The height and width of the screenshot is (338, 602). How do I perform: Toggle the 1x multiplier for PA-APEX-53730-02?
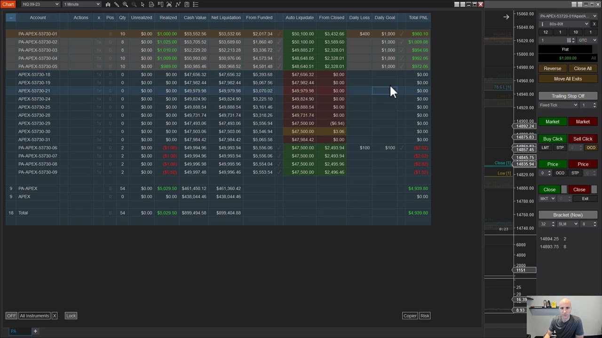[x=99, y=42]
